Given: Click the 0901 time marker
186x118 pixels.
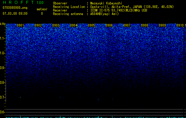Looking at the screenshot, I should tap(20, 25).
